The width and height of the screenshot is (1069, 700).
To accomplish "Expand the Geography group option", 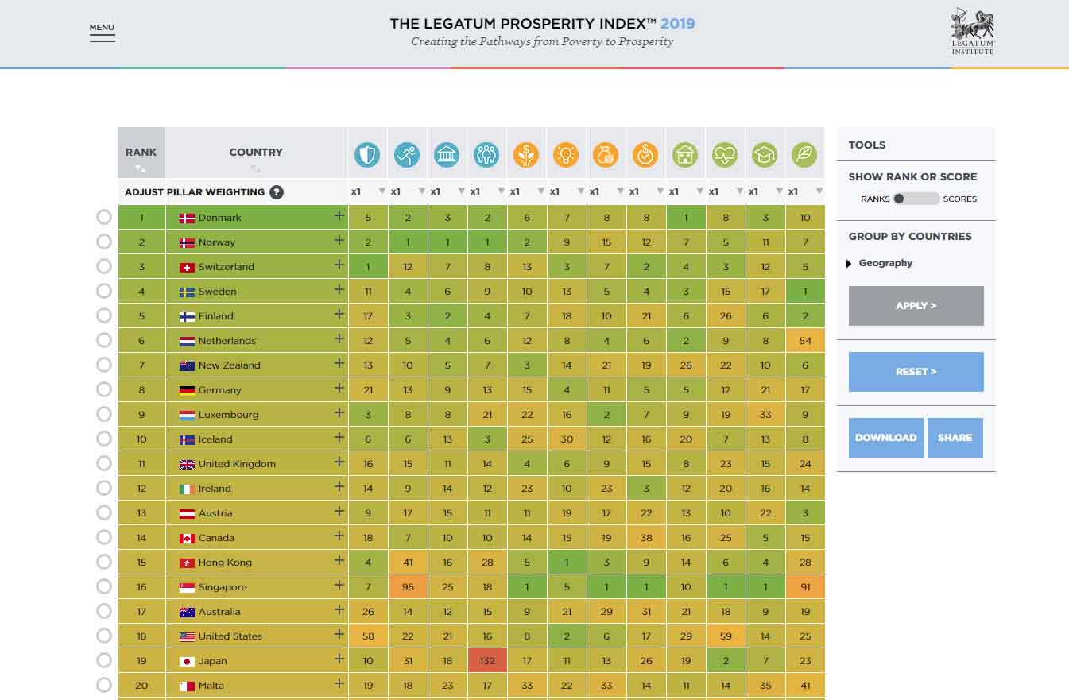I will [x=881, y=263].
